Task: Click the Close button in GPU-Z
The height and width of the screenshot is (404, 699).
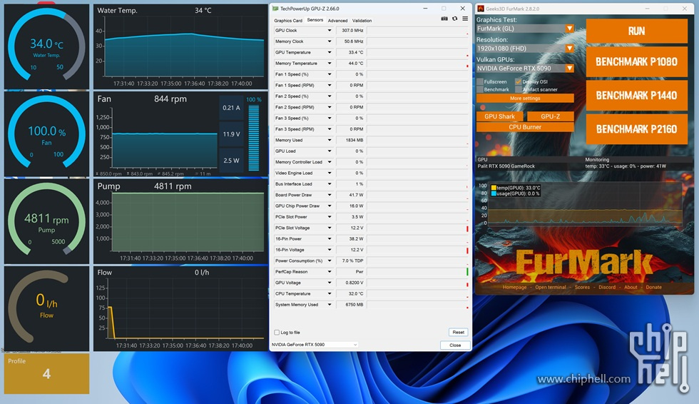Action: 455,345
